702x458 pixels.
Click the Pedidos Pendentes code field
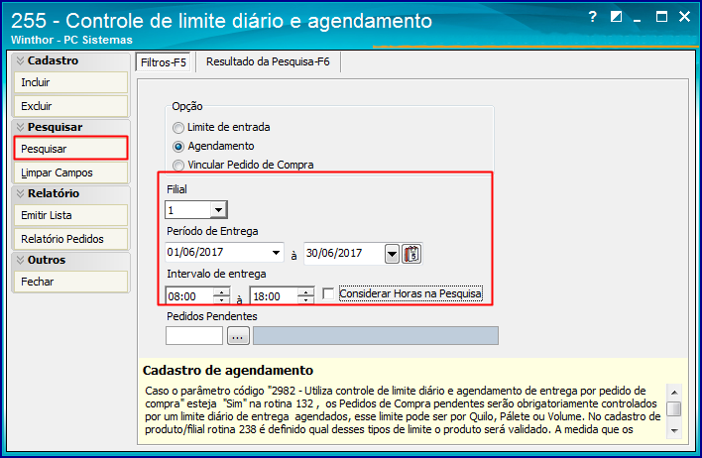point(194,336)
